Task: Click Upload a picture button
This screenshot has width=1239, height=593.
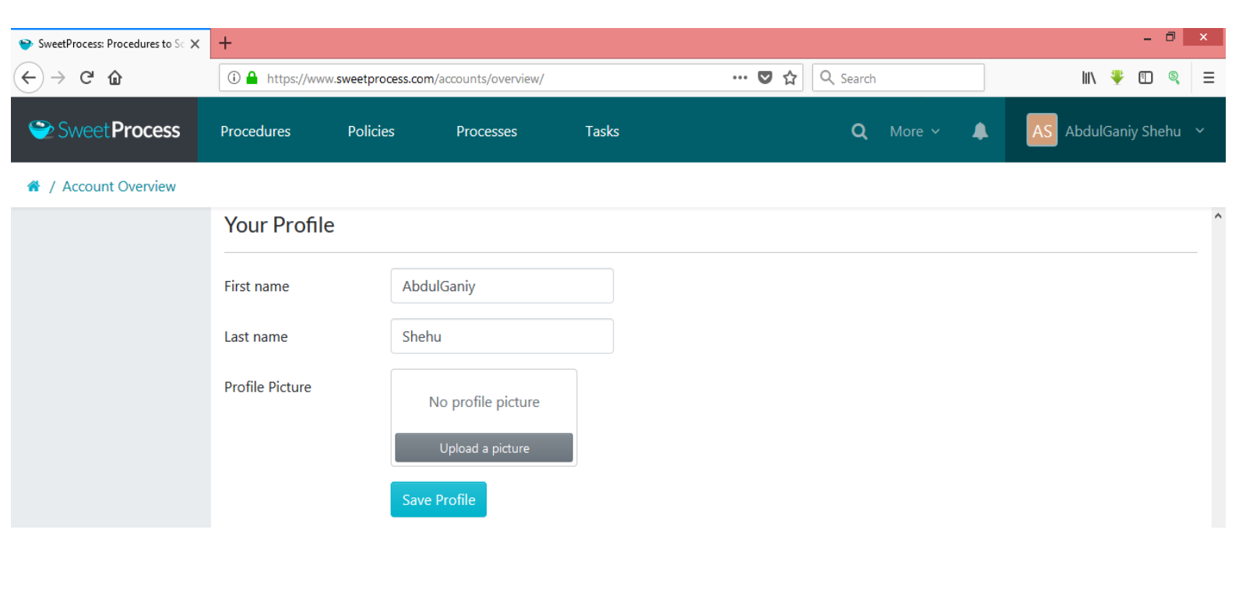Action: coord(484,447)
